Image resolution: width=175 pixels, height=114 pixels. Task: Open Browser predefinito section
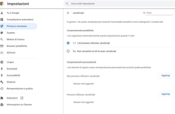(x=18, y=46)
